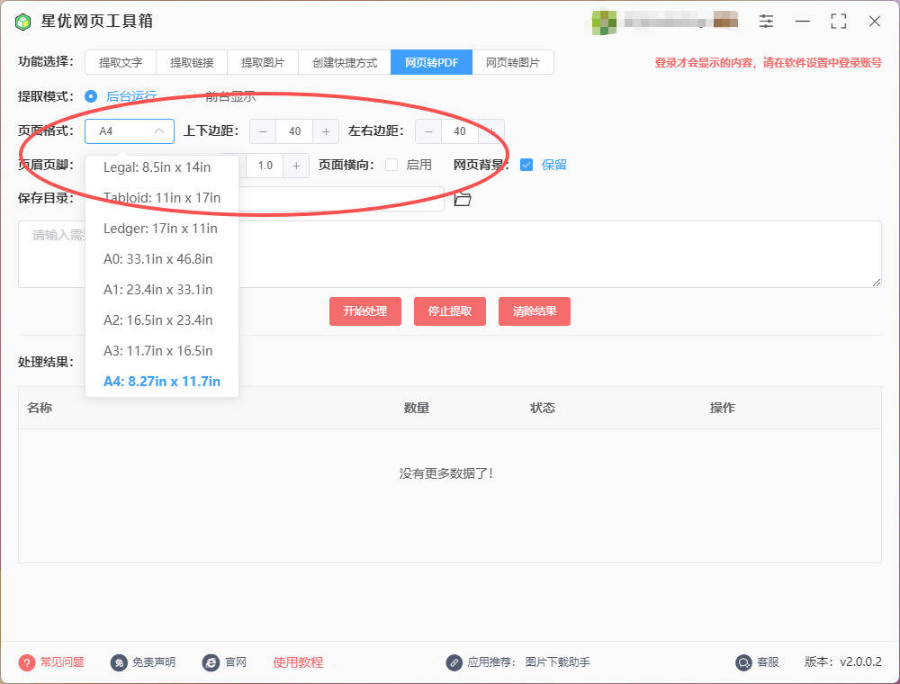The width and height of the screenshot is (900, 684).
Task: Uncheck 保留 for 网页背景
Action: click(x=527, y=165)
